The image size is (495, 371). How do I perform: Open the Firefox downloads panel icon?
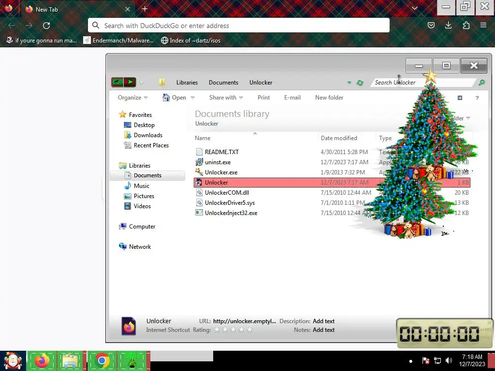click(448, 25)
